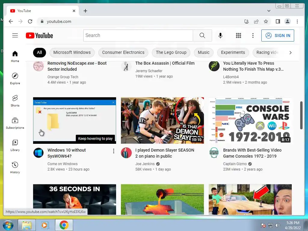Open Library in the sidebar
308x231 pixels.
[15, 145]
